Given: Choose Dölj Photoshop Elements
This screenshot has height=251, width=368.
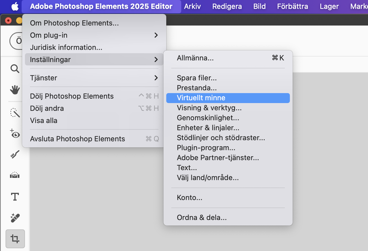Looking at the screenshot, I should (94, 96).
